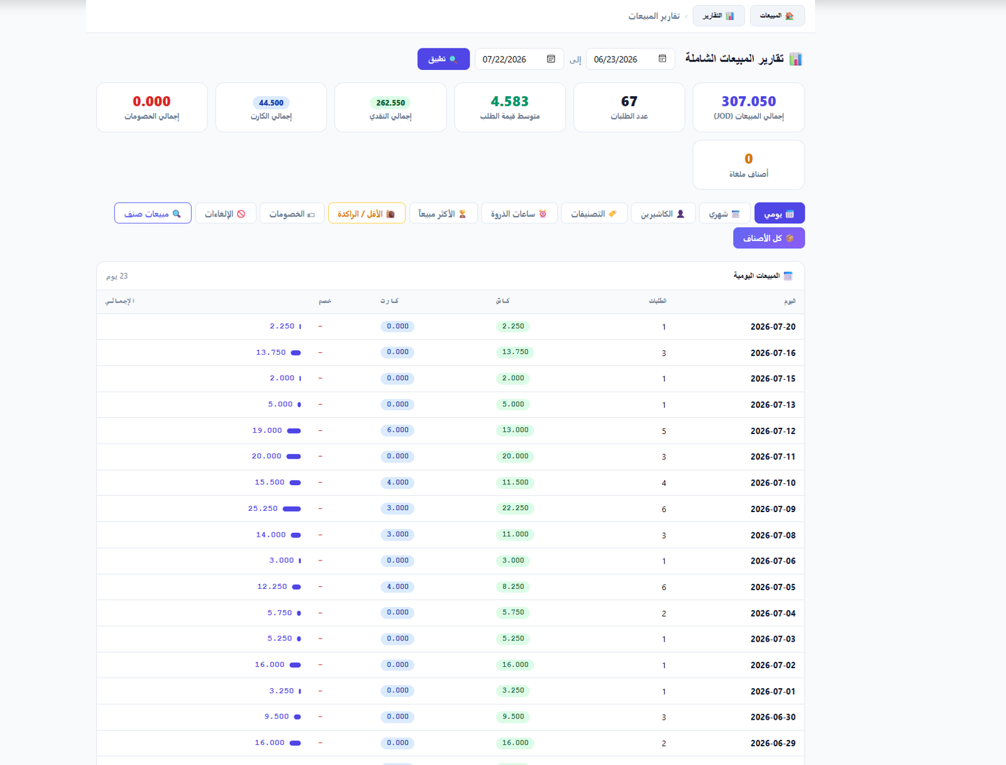Image resolution: width=1006 pixels, height=765 pixels.
Task: Click the تقارير المبيعات breadcrumb text
Action: click(654, 16)
